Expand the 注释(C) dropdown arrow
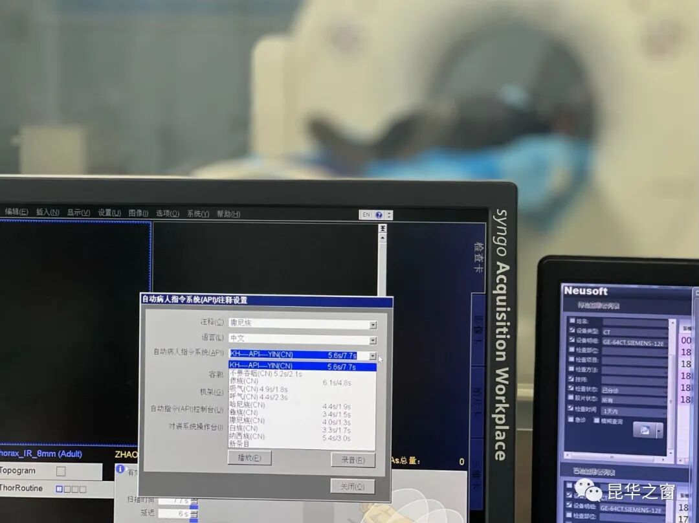 point(373,325)
